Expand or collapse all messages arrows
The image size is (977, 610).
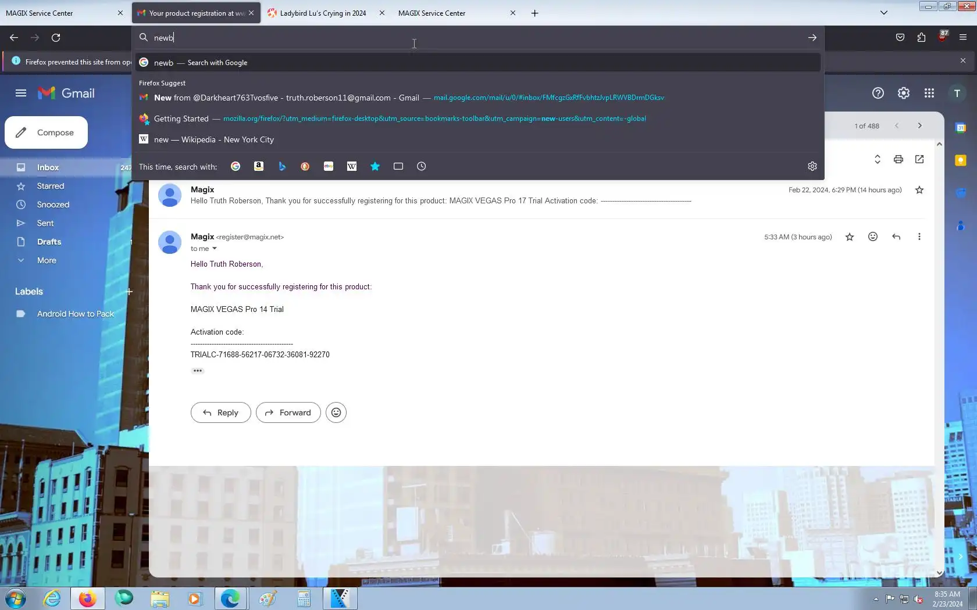point(878,159)
